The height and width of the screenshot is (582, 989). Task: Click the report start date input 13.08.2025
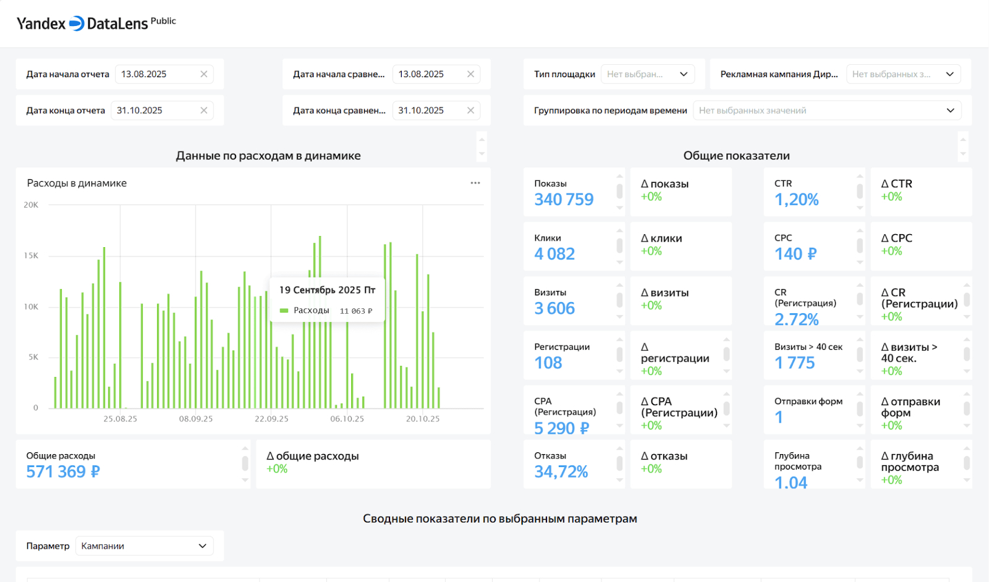[x=155, y=74]
